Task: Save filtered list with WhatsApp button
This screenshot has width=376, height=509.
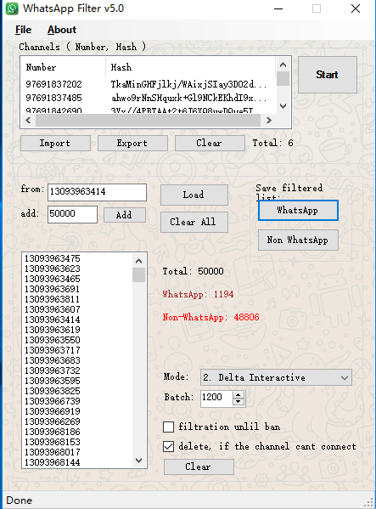Action: [298, 211]
